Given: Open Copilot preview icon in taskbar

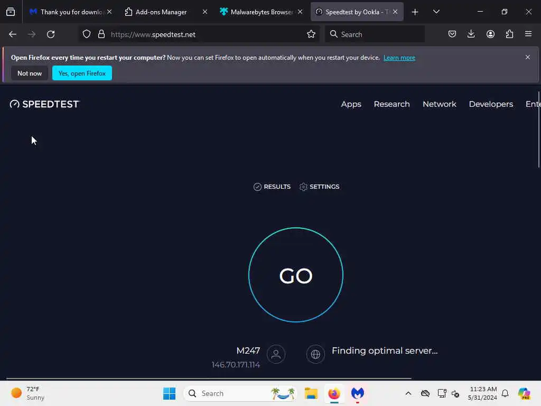Looking at the screenshot, I should pos(524,393).
